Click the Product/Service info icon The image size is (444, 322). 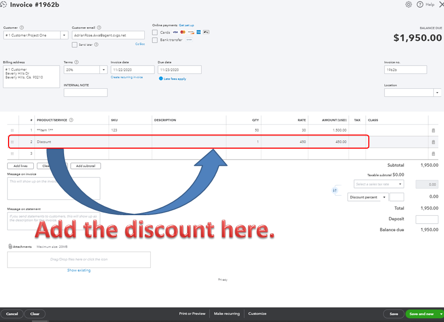click(x=71, y=120)
